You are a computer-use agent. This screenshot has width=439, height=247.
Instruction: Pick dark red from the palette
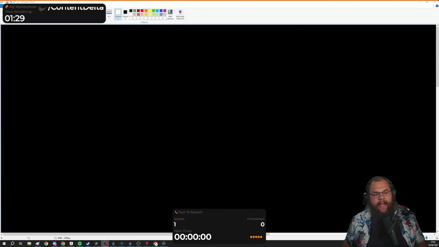138,11
